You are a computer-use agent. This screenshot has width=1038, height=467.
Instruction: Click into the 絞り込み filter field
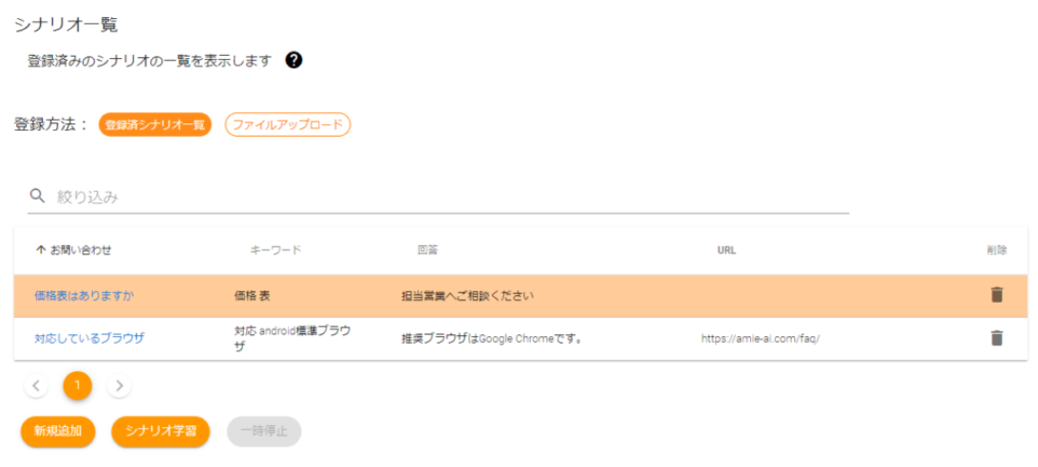tap(446, 197)
